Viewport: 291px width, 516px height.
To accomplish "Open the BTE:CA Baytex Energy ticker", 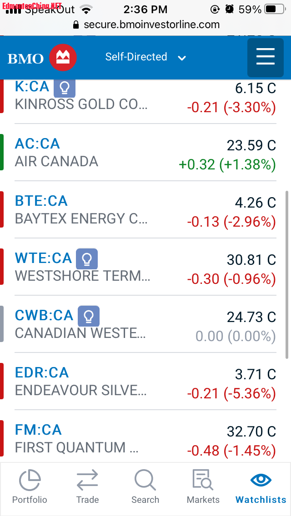I will click(x=41, y=201).
